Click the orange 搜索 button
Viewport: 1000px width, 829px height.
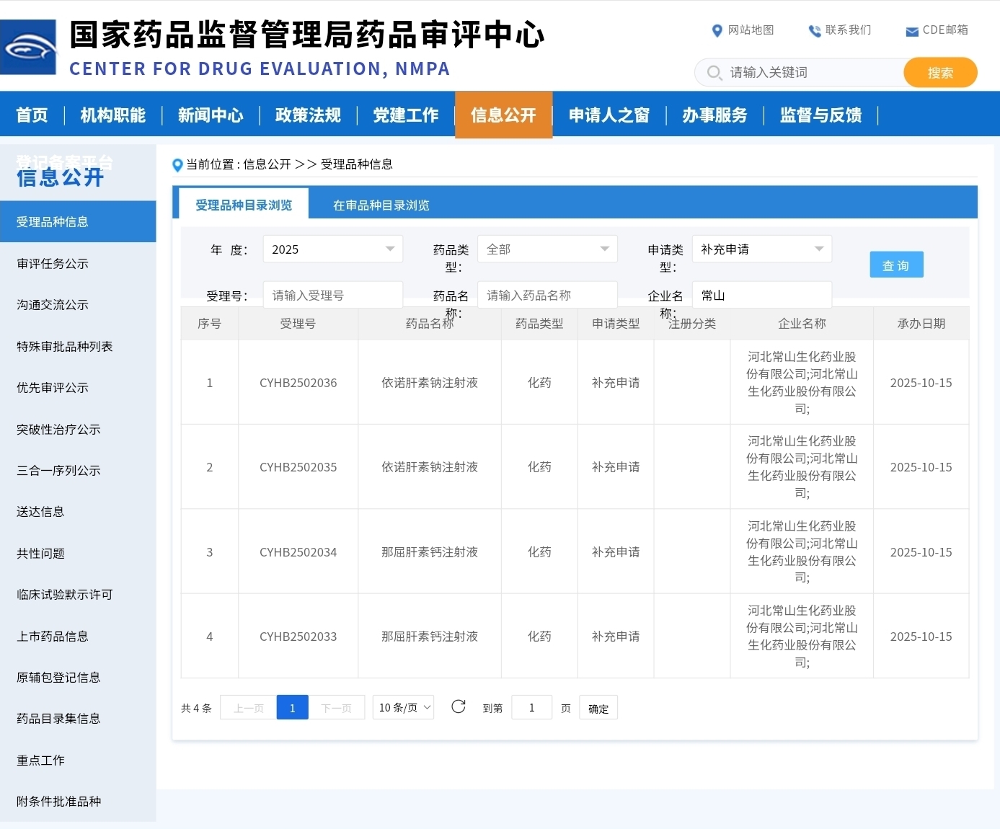[x=939, y=73]
